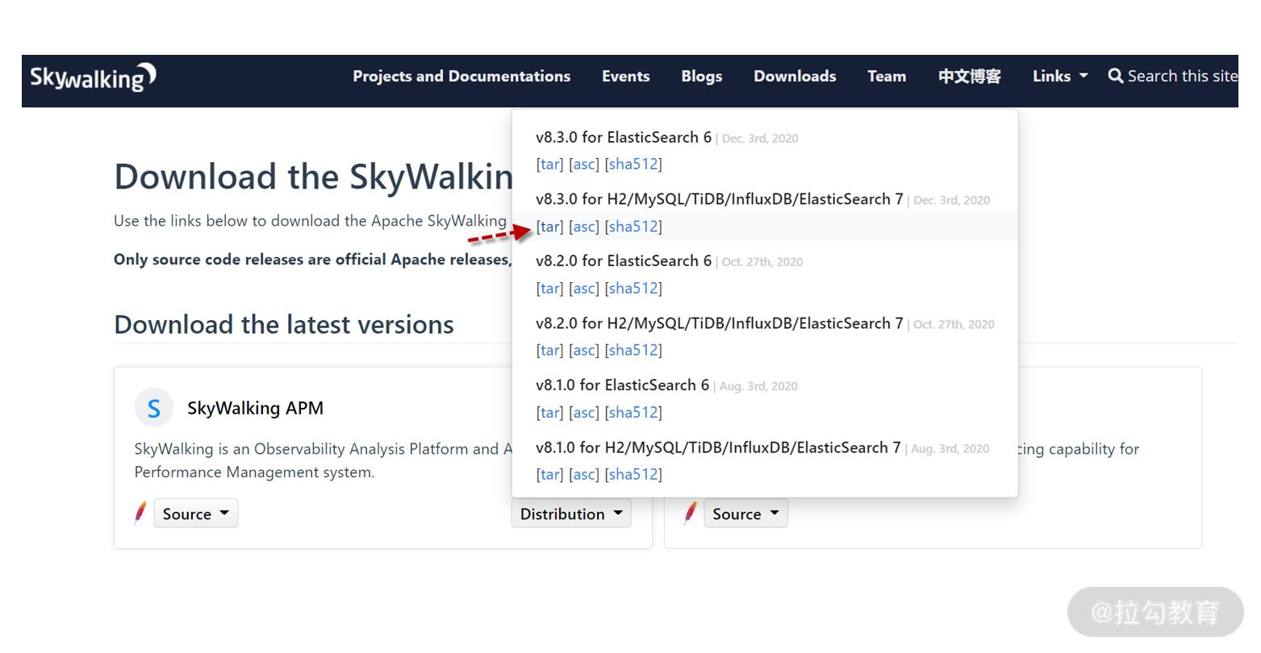Open the Blogs page

(702, 76)
